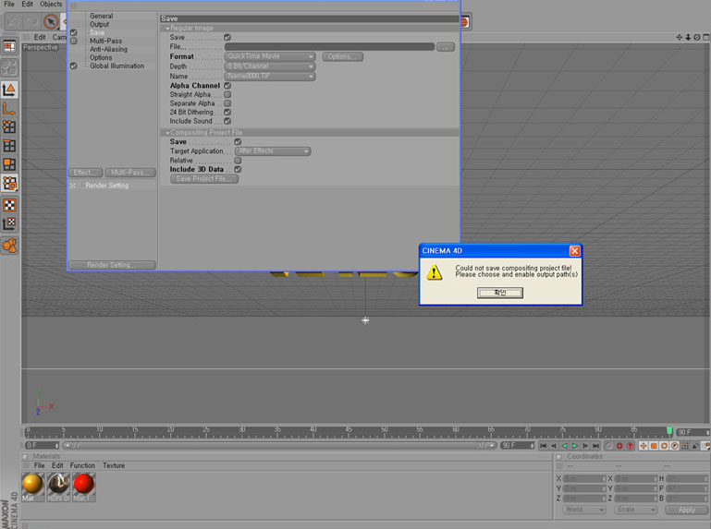Play animation forward
The height and width of the screenshot is (529, 711).
[x=574, y=446]
